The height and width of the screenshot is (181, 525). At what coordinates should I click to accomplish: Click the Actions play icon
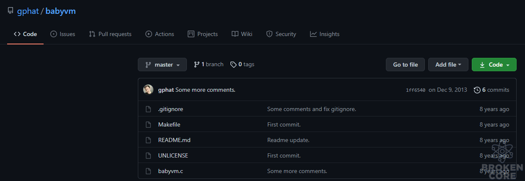point(149,34)
